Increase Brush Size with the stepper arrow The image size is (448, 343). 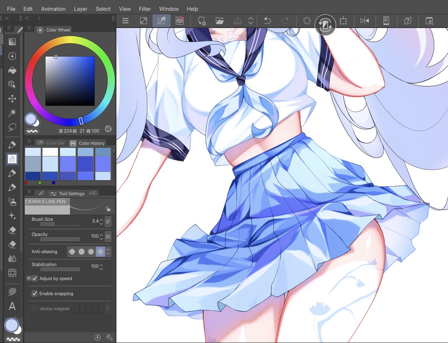tap(102, 219)
